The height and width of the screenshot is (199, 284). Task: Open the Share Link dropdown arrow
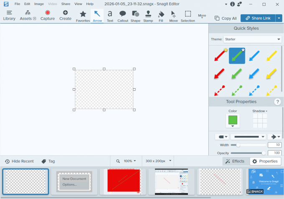[x=279, y=18]
